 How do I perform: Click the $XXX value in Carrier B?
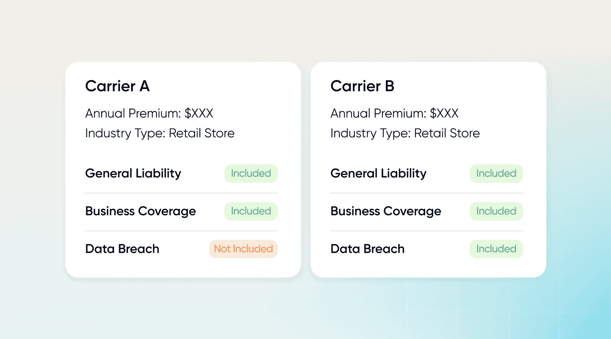click(444, 113)
